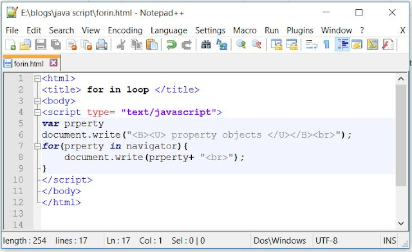Viewport: 412px width, 252px height.
Task: Minimize the Notepad++ window
Action: (x=326, y=12)
